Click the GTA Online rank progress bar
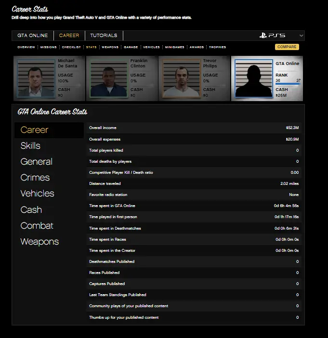The height and width of the screenshot is (338, 328). click(288, 84)
